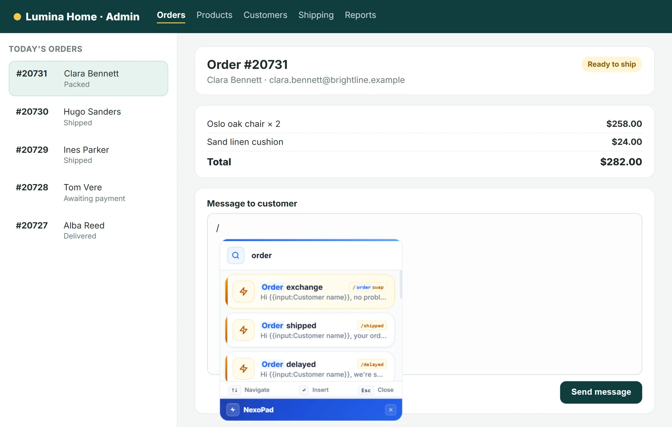Select order #20731 Clara Bennett
Screen dimensions: 672x427
click(88, 78)
